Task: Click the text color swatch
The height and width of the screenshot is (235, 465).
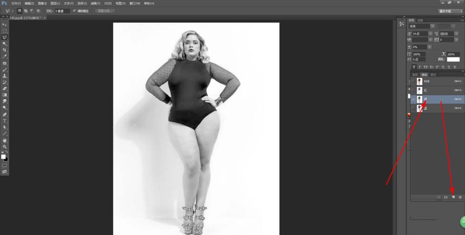Action: [x=453, y=60]
